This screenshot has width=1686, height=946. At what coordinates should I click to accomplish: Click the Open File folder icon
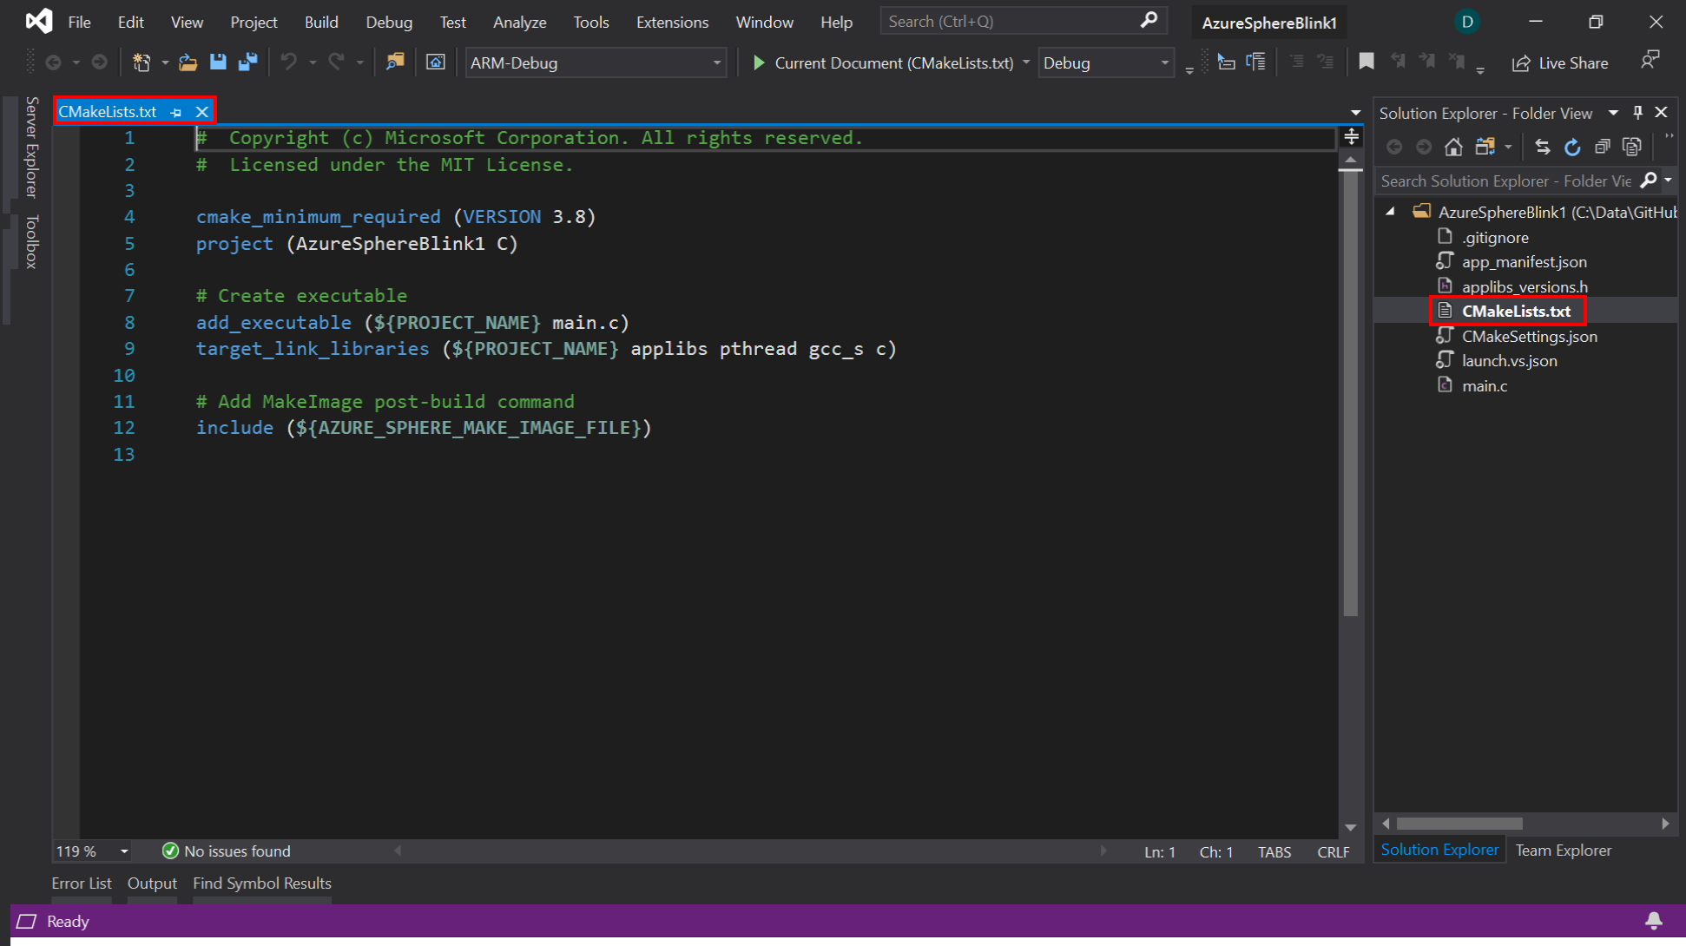click(188, 62)
